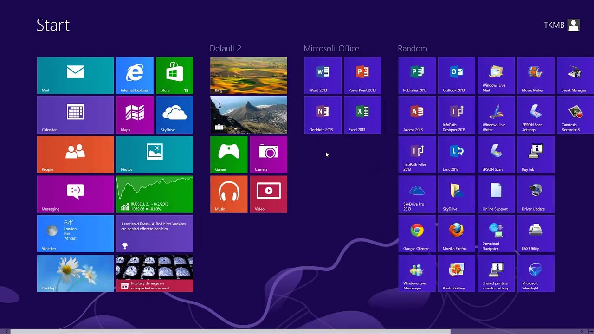Open the Driver Update tile
Image resolution: width=594 pixels, height=334 pixels.
click(536, 194)
